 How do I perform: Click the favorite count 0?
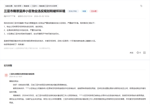coord(140,53)
